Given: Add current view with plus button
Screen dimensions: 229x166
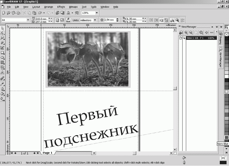Looking at the screenshot, I should (x=207, y=32).
